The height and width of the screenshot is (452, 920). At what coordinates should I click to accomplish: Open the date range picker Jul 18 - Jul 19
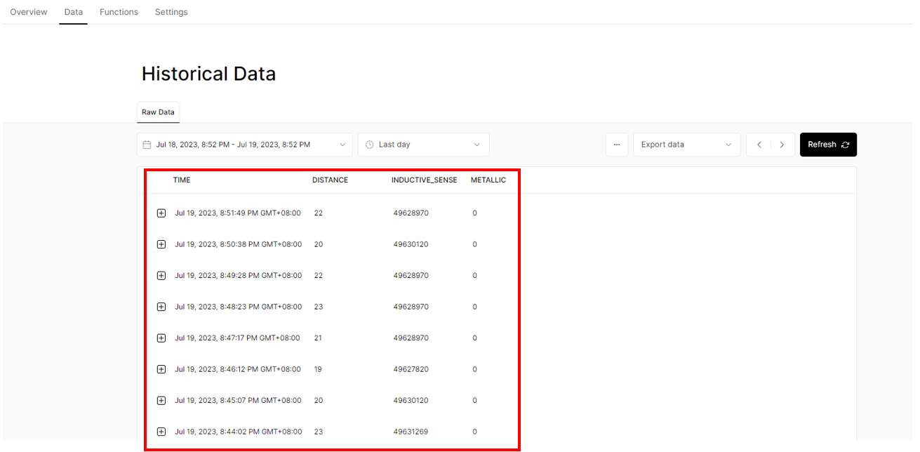[244, 145]
